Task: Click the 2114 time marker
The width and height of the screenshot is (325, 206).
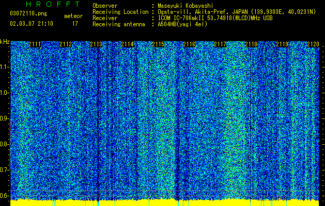Action: point(127,44)
